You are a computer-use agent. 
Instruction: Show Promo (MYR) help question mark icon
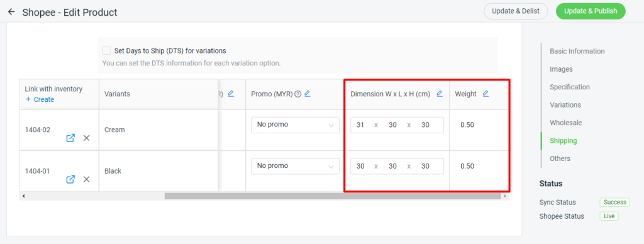pos(298,94)
